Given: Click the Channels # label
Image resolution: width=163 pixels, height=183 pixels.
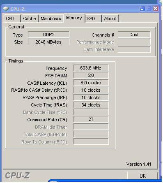Looking at the screenshot, I should 103,35.
